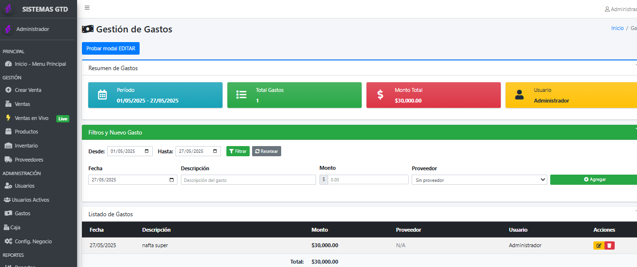Open Config. Negocio in sidebar
The height and width of the screenshot is (267, 637).
[33, 241]
